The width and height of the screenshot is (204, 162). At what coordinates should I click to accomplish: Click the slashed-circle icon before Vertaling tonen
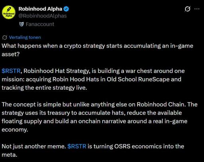point(5,38)
